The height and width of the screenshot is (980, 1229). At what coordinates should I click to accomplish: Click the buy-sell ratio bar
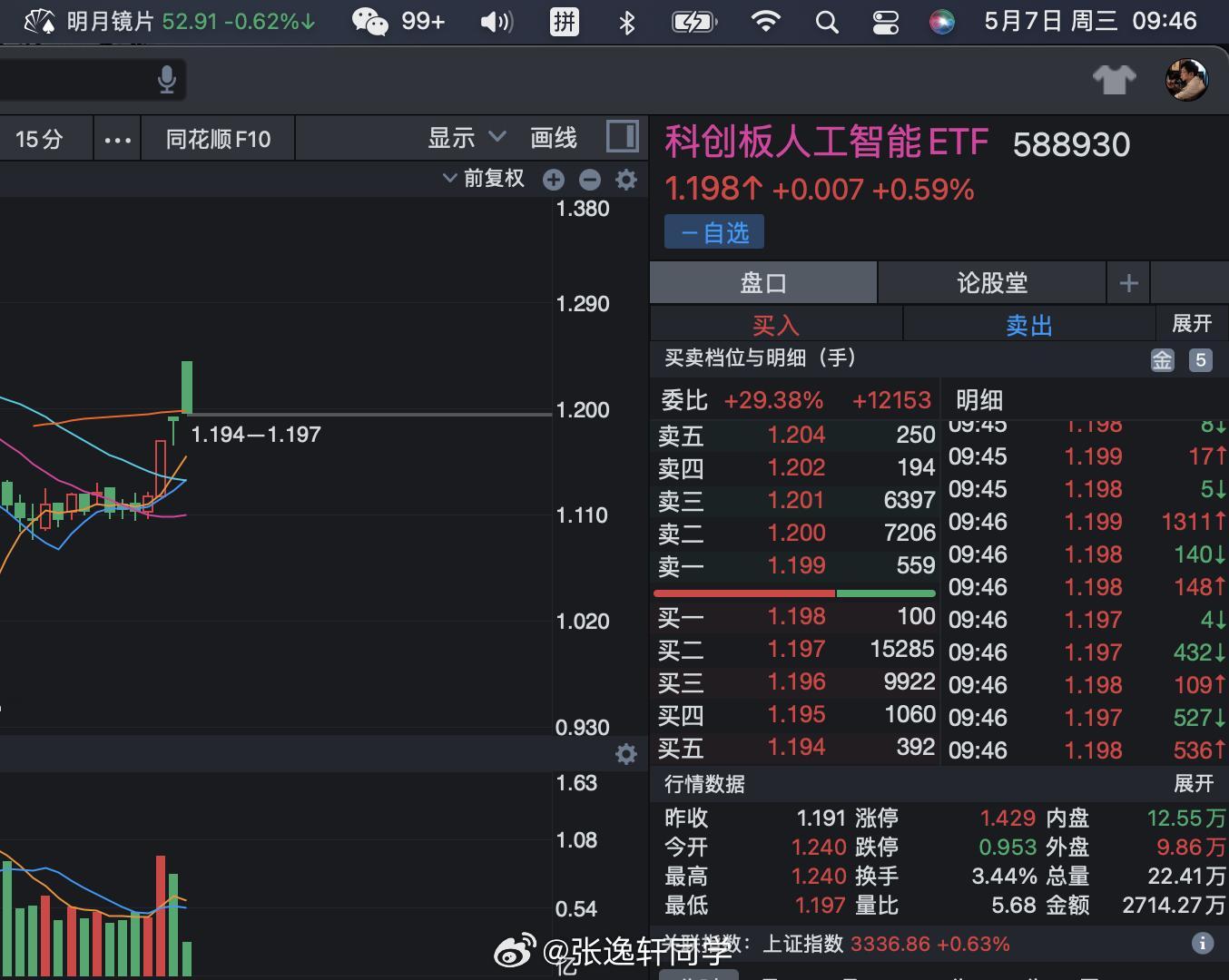(x=794, y=593)
